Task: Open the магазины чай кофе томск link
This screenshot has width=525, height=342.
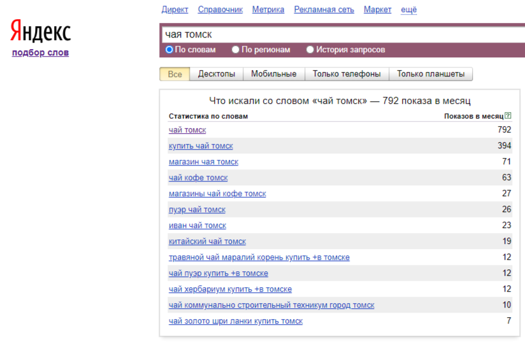Action: 217,194
